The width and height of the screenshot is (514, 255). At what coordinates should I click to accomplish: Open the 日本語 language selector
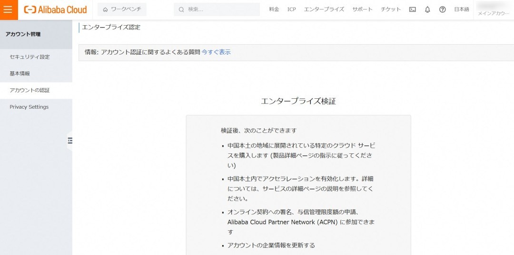point(462,9)
